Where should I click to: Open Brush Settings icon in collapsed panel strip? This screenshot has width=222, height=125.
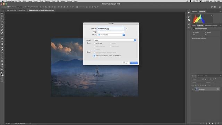coord(189,17)
